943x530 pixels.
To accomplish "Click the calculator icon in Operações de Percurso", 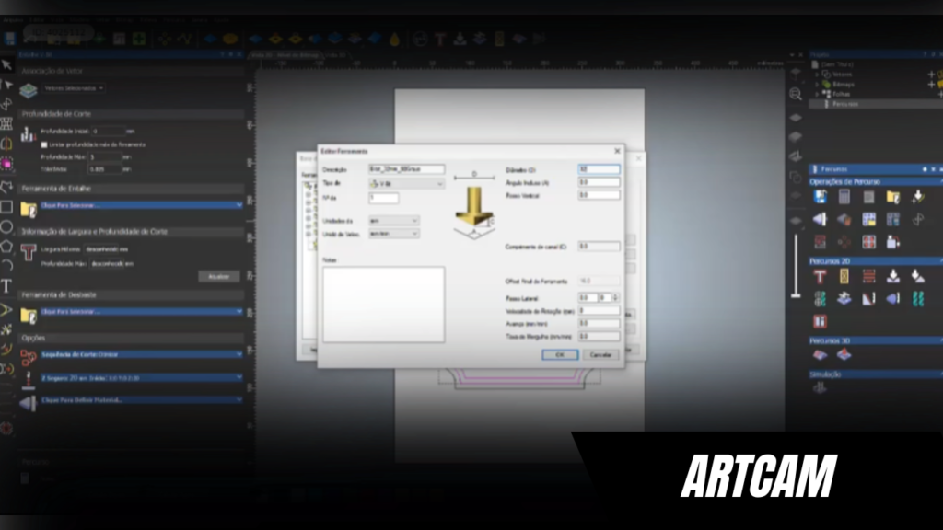I will click(844, 197).
